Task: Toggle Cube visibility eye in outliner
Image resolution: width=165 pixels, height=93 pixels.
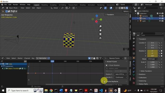Action: tap(160, 18)
